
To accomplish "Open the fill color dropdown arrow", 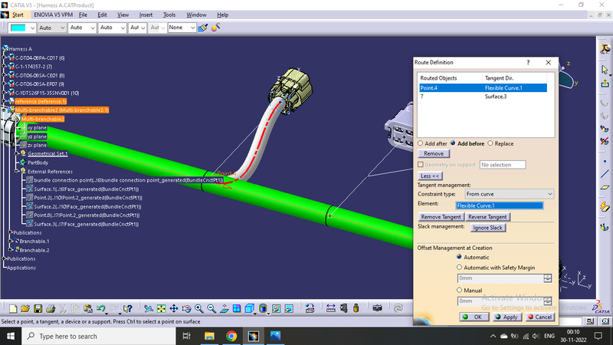I will point(32,28).
